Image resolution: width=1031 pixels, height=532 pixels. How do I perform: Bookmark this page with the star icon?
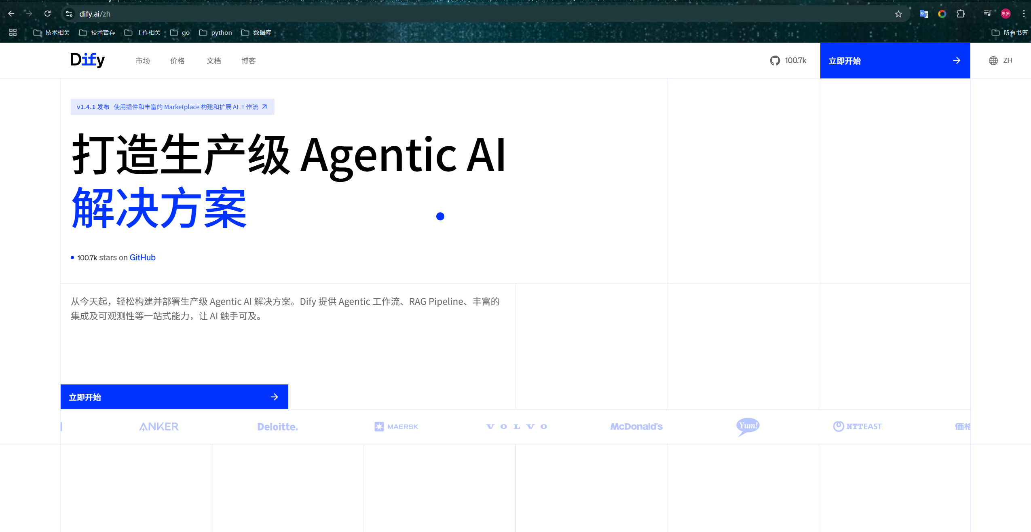[x=898, y=14]
